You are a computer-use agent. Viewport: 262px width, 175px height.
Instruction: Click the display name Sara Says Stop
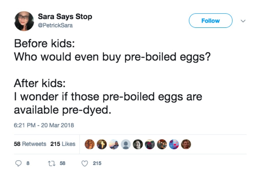(65, 17)
